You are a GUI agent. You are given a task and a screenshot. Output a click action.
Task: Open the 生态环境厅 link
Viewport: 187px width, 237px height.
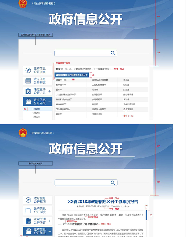[128, 95]
